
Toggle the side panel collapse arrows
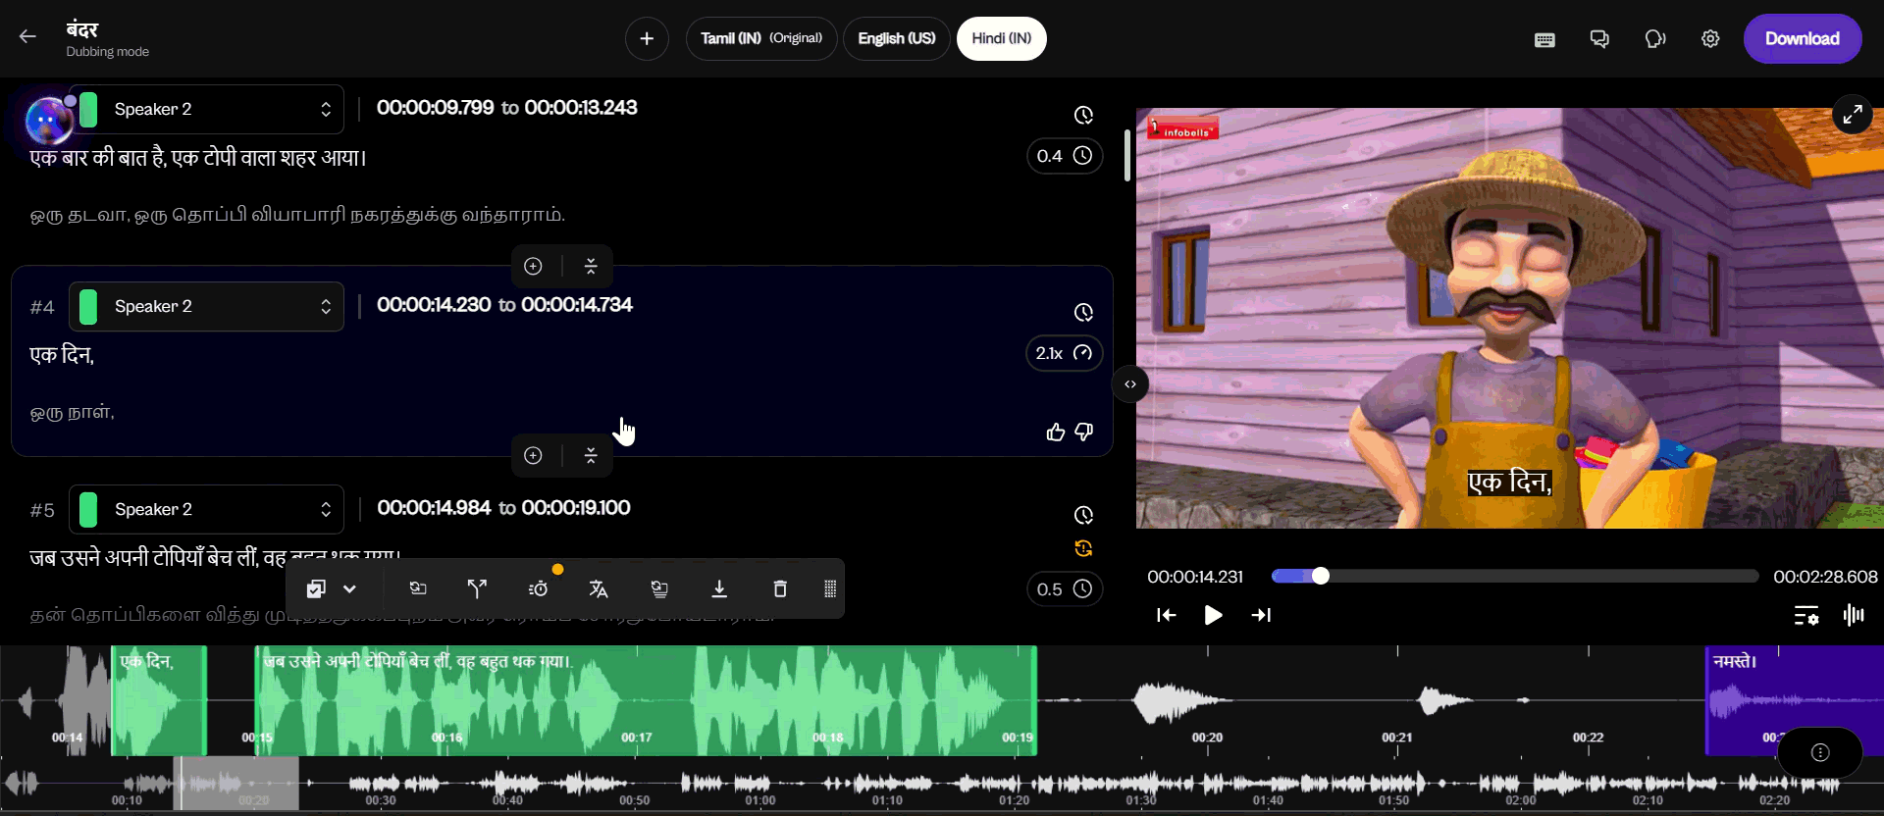pos(1130,384)
